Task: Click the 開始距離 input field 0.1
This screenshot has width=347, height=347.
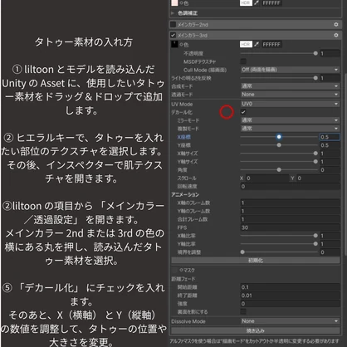Action: point(290,287)
